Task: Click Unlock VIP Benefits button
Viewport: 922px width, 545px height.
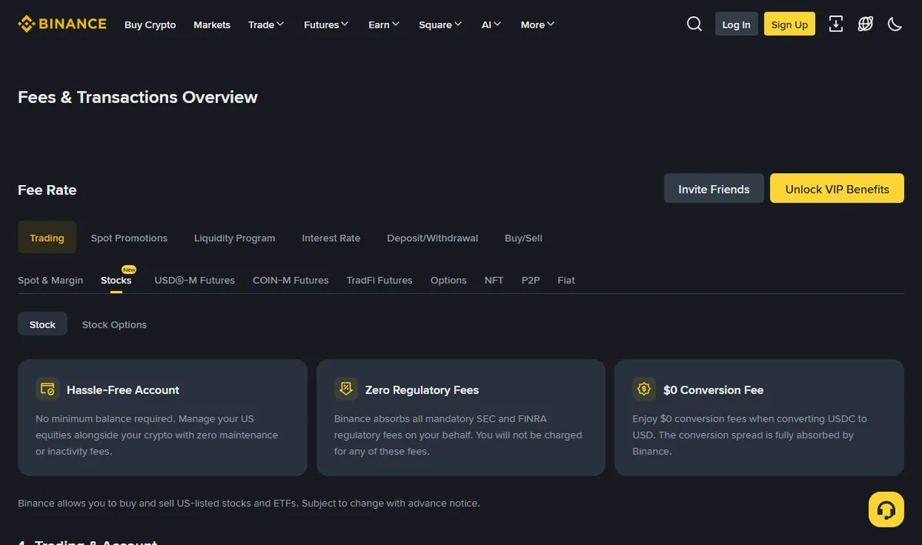Action: 837,189
